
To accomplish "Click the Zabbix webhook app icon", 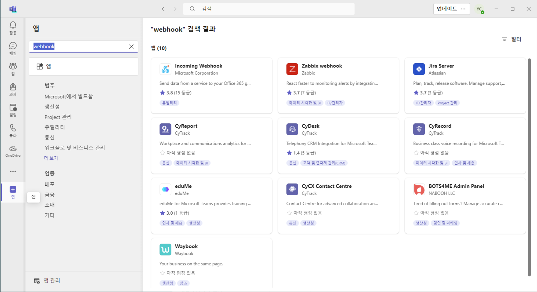I will click(x=292, y=69).
